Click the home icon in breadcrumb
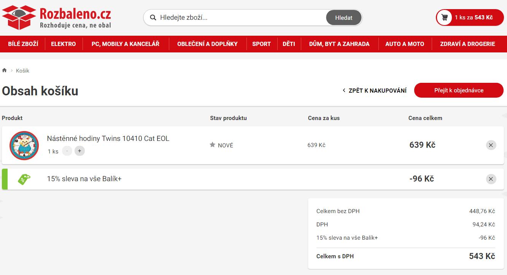 coord(5,71)
